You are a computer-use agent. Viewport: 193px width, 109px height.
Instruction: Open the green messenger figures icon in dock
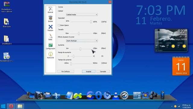78,96
